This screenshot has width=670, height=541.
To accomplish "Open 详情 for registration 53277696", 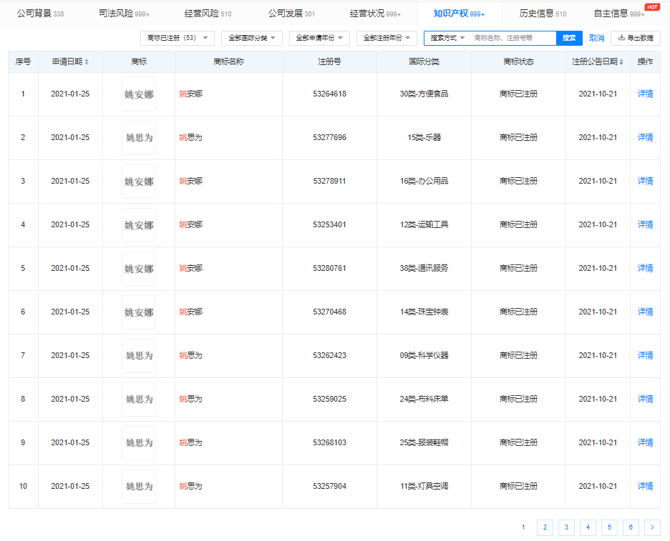I will pyautogui.click(x=645, y=137).
